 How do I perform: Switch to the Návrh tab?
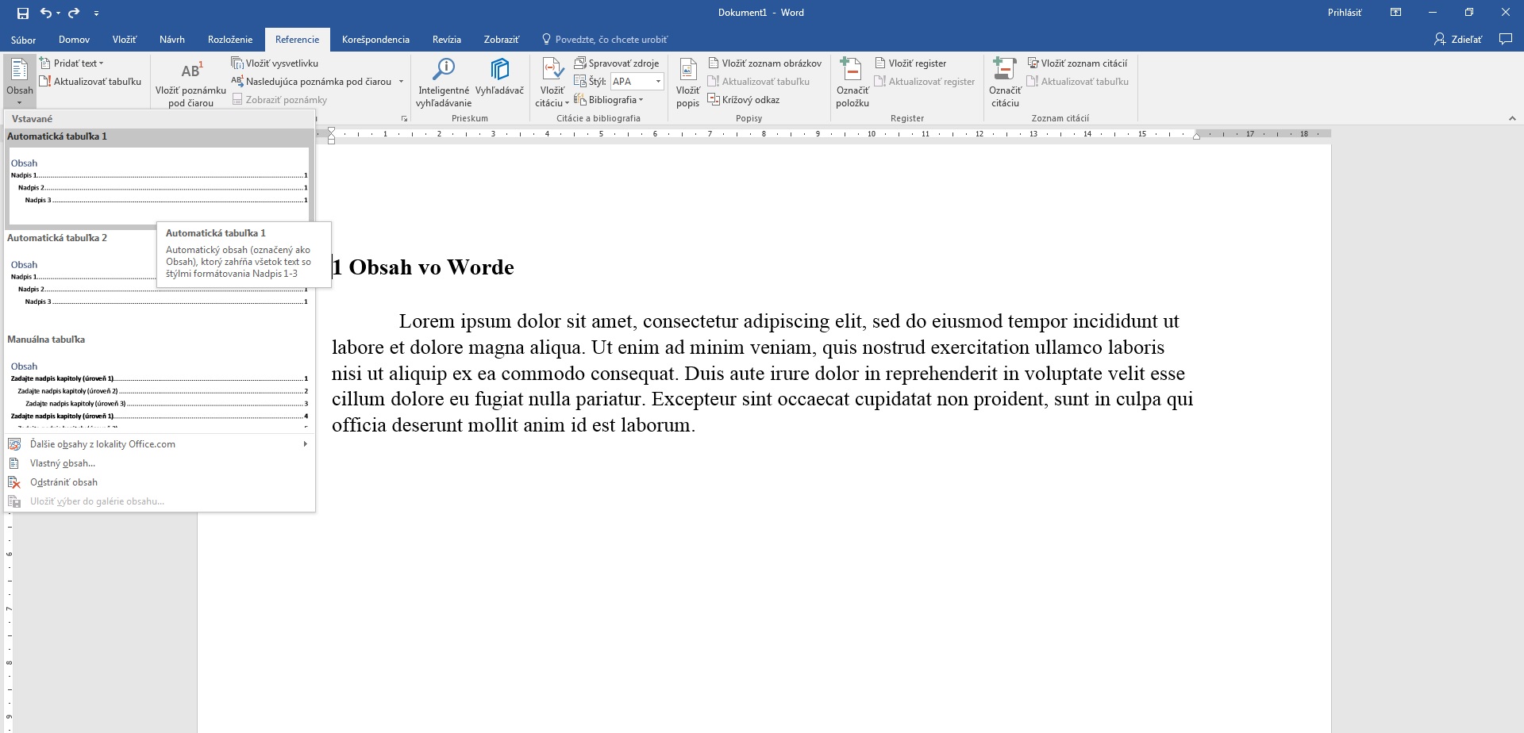pyautogui.click(x=172, y=40)
